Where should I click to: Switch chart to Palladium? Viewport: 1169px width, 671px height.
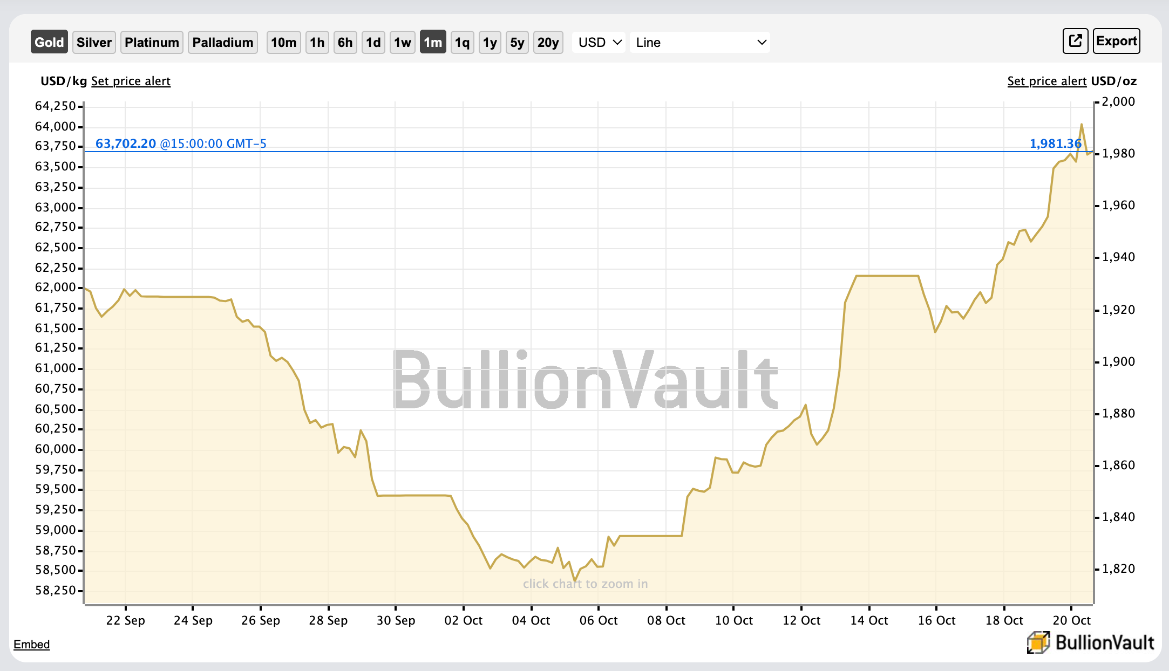tap(222, 42)
